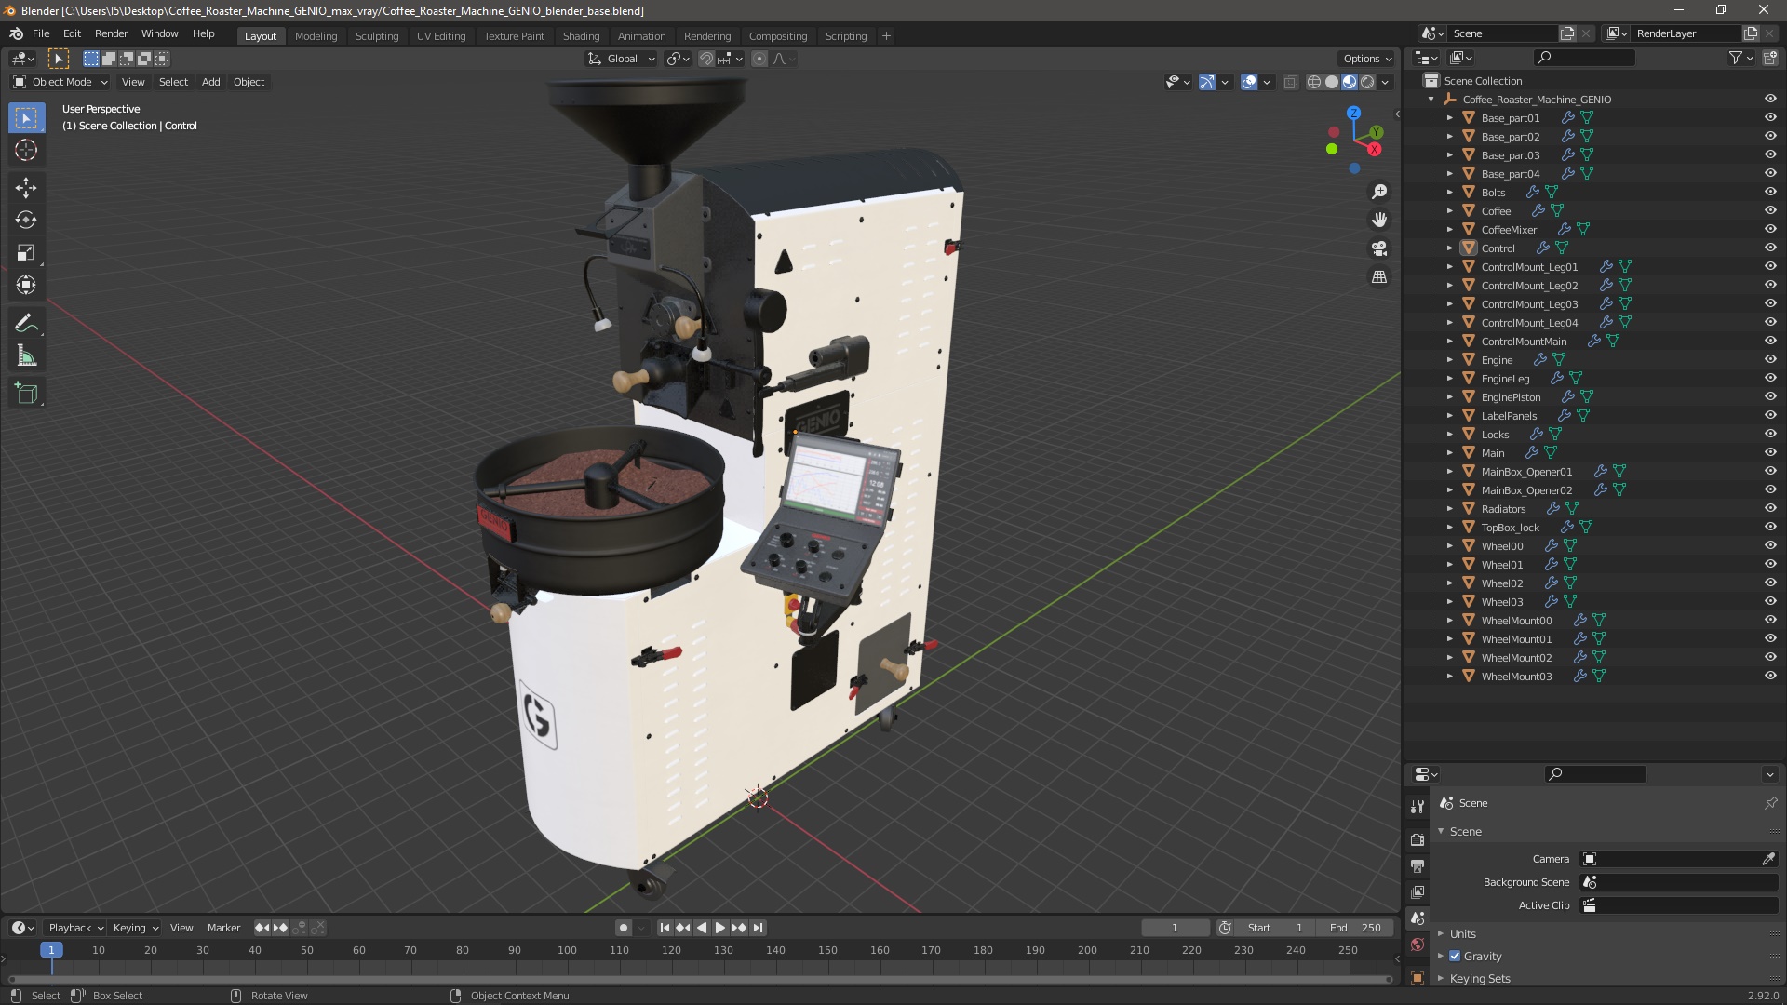Toggle the Gravity checkbox
Image resolution: width=1787 pixels, height=1005 pixels.
pos(1455,956)
